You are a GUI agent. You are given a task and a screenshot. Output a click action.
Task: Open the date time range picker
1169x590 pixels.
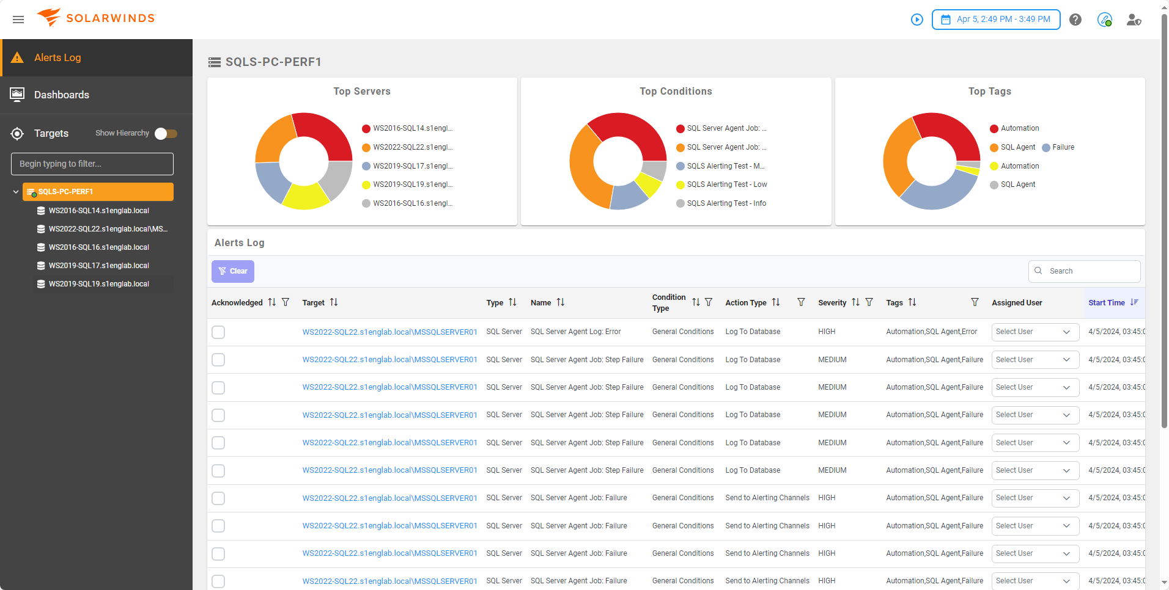point(995,20)
